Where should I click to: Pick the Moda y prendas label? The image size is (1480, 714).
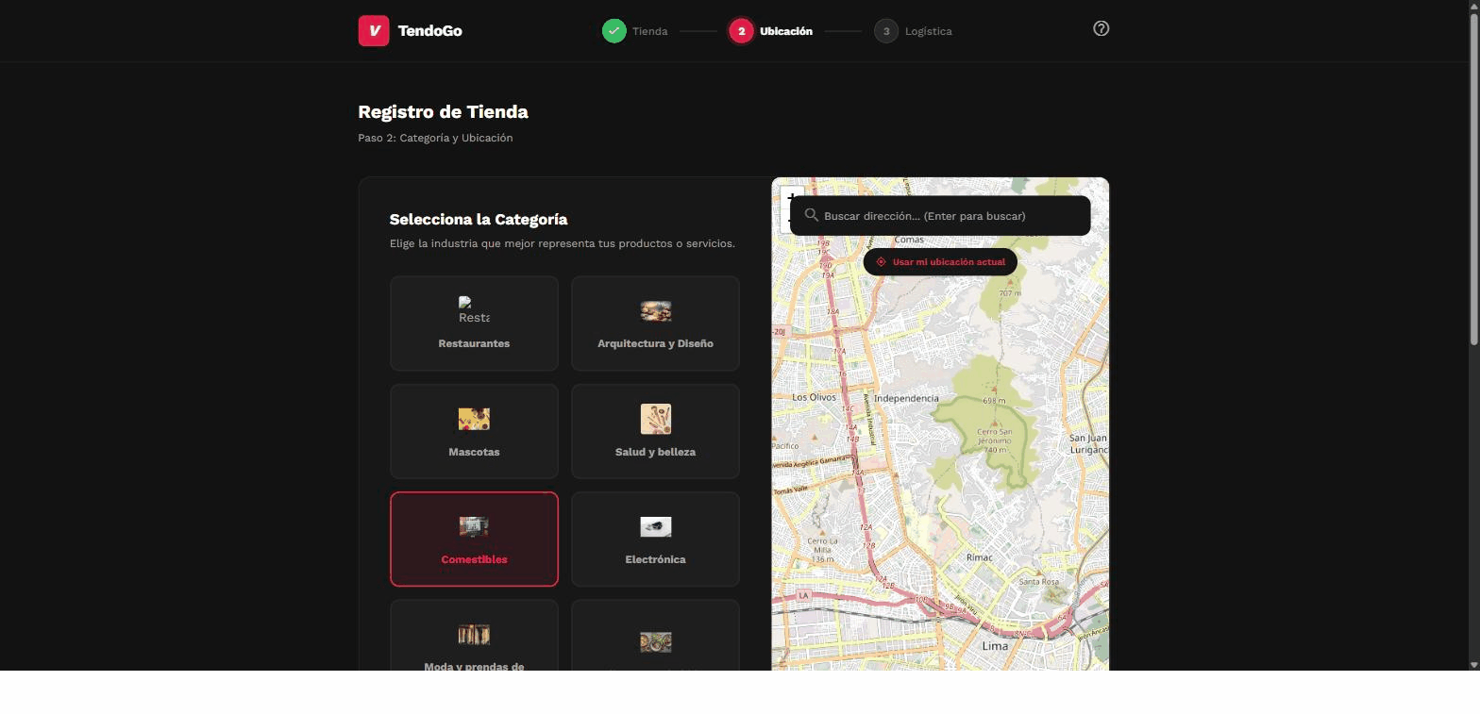(x=474, y=667)
